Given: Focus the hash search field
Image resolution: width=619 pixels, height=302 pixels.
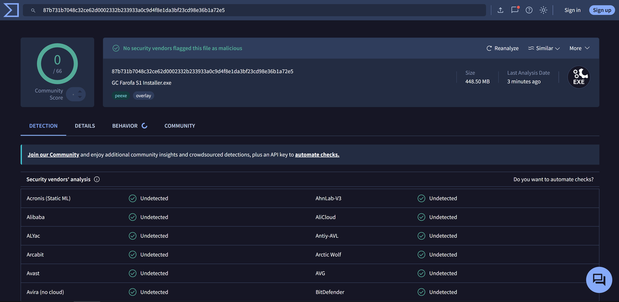Looking at the screenshot, I should pos(254,10).
